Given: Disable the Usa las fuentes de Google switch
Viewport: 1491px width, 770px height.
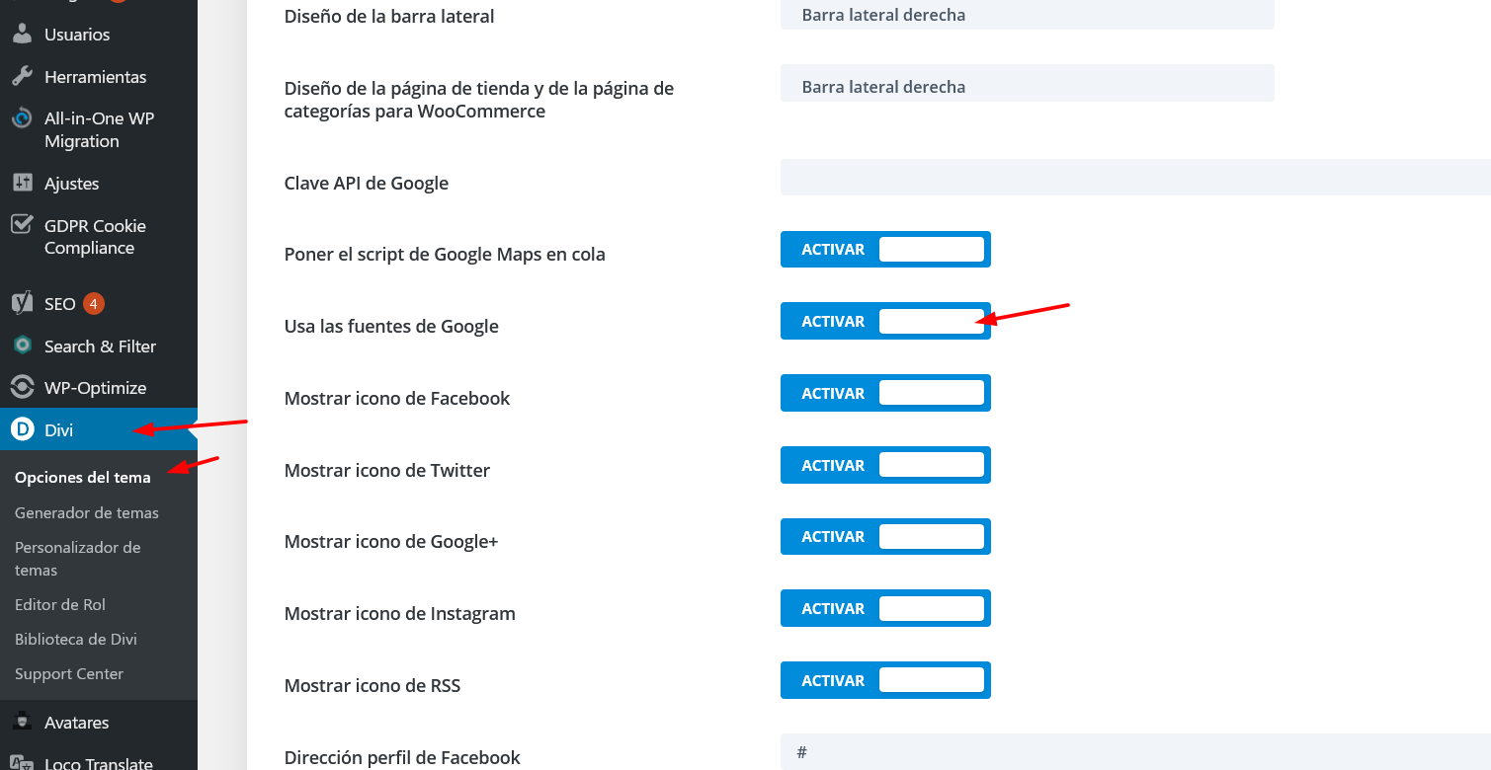Looking at the screenshot, I should point(885,321).
